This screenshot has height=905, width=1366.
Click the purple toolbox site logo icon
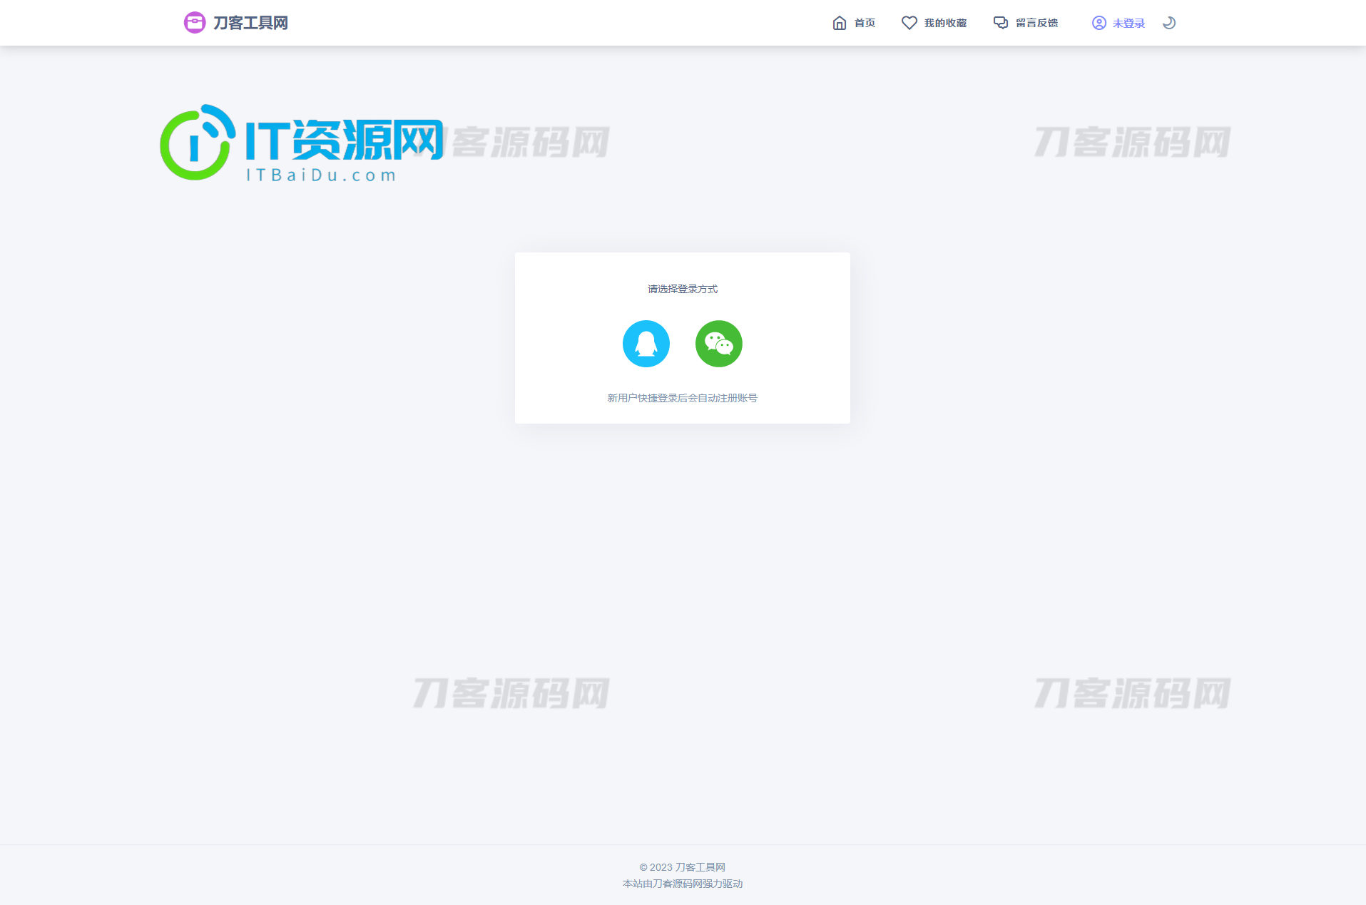[x=194, y=23]
